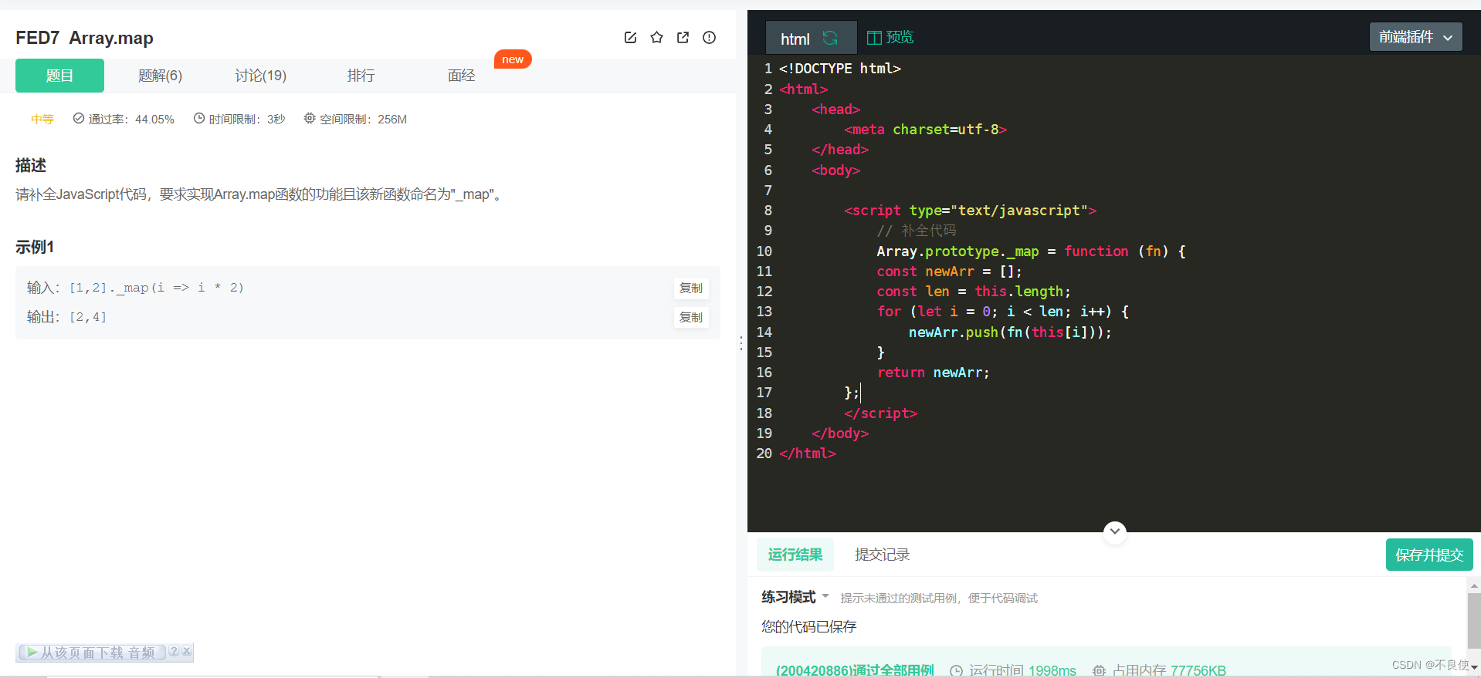Click the 保存并提交 button
The width and height of the screenshot is (1481, 678).
(1429, 555)
